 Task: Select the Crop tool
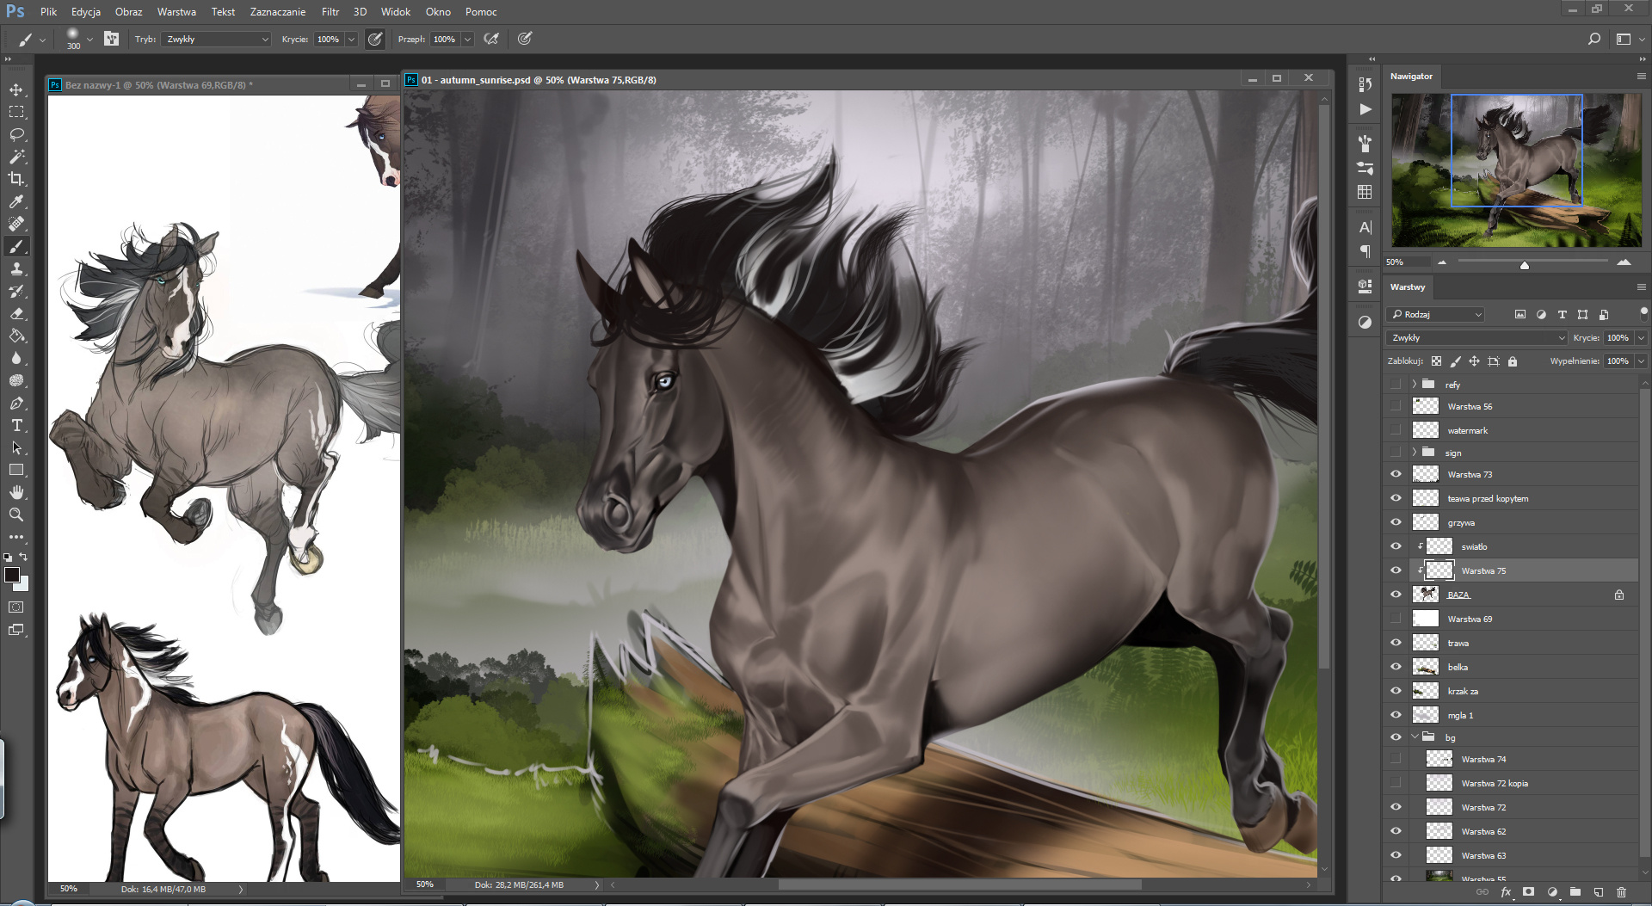point(16,180)
